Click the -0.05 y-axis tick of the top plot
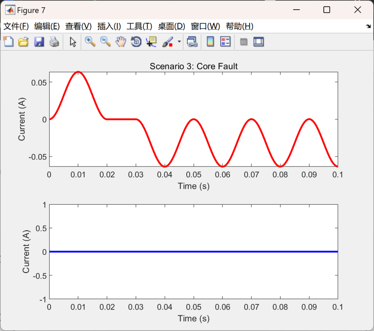Screen dimensions: 374x331 pos(38,157)
